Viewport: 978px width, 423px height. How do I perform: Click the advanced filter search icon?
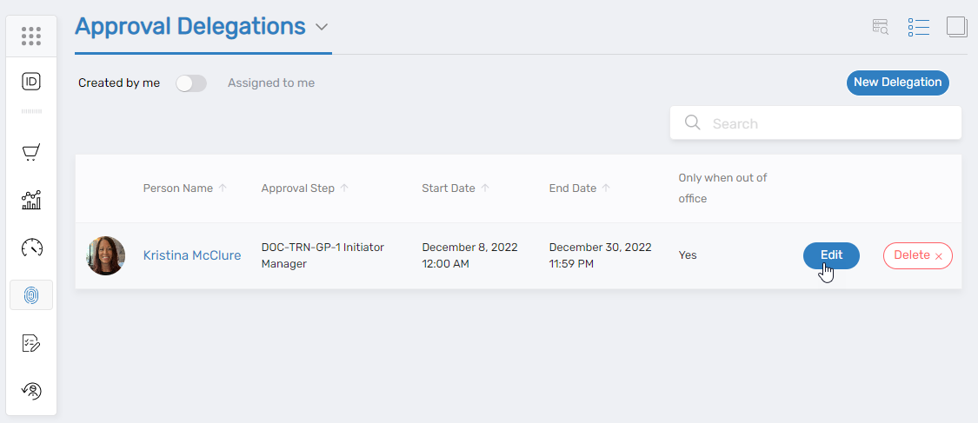pyautogui.click(x=881, y=27)
